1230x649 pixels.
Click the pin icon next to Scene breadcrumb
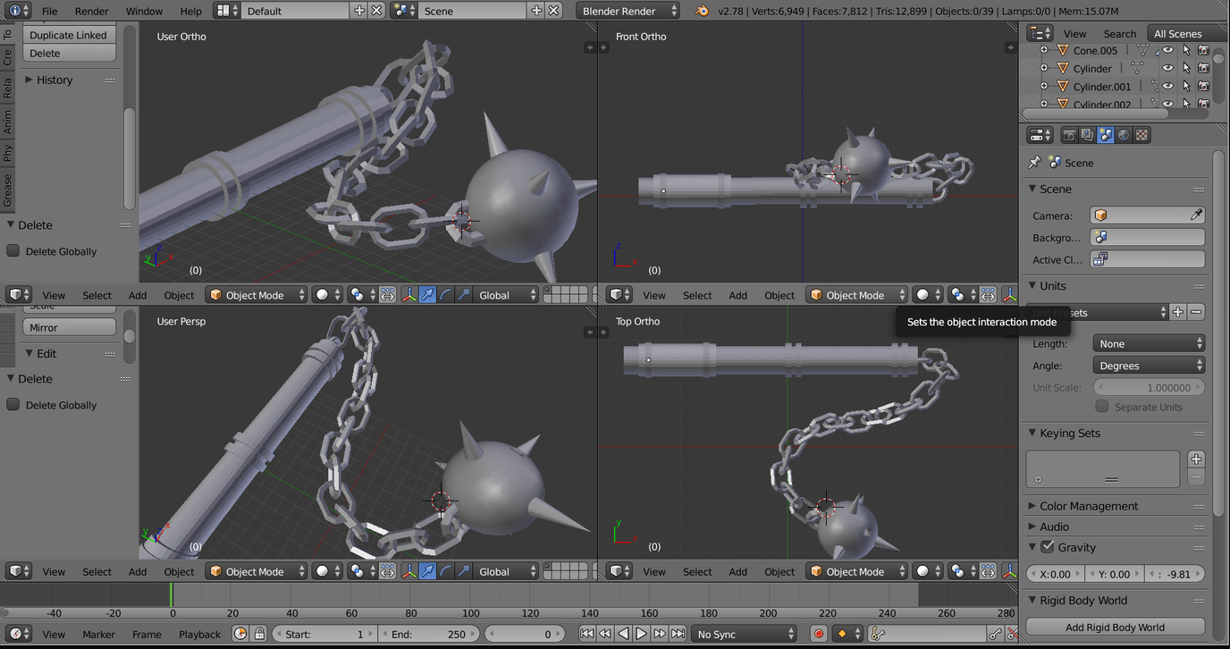[1035, 163]
